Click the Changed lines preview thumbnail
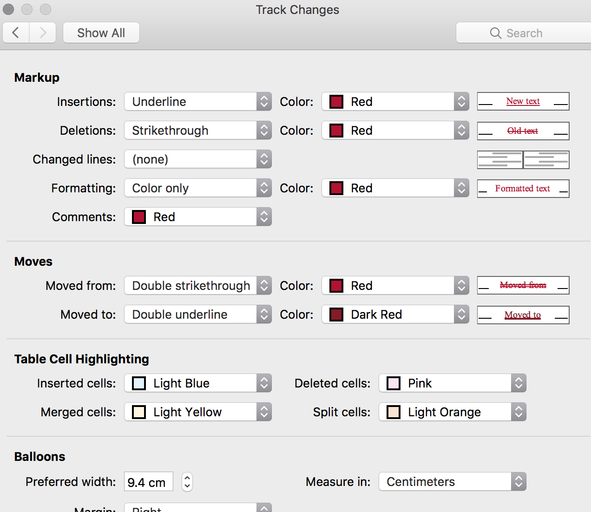This screenshot has height=512, width=591. (x=523, y=159)
